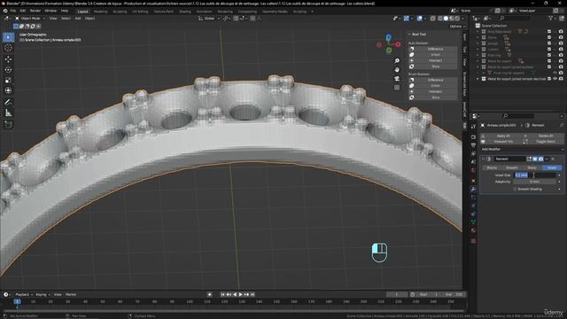Open the Global transform orientation dropdown

coord(209,18)
